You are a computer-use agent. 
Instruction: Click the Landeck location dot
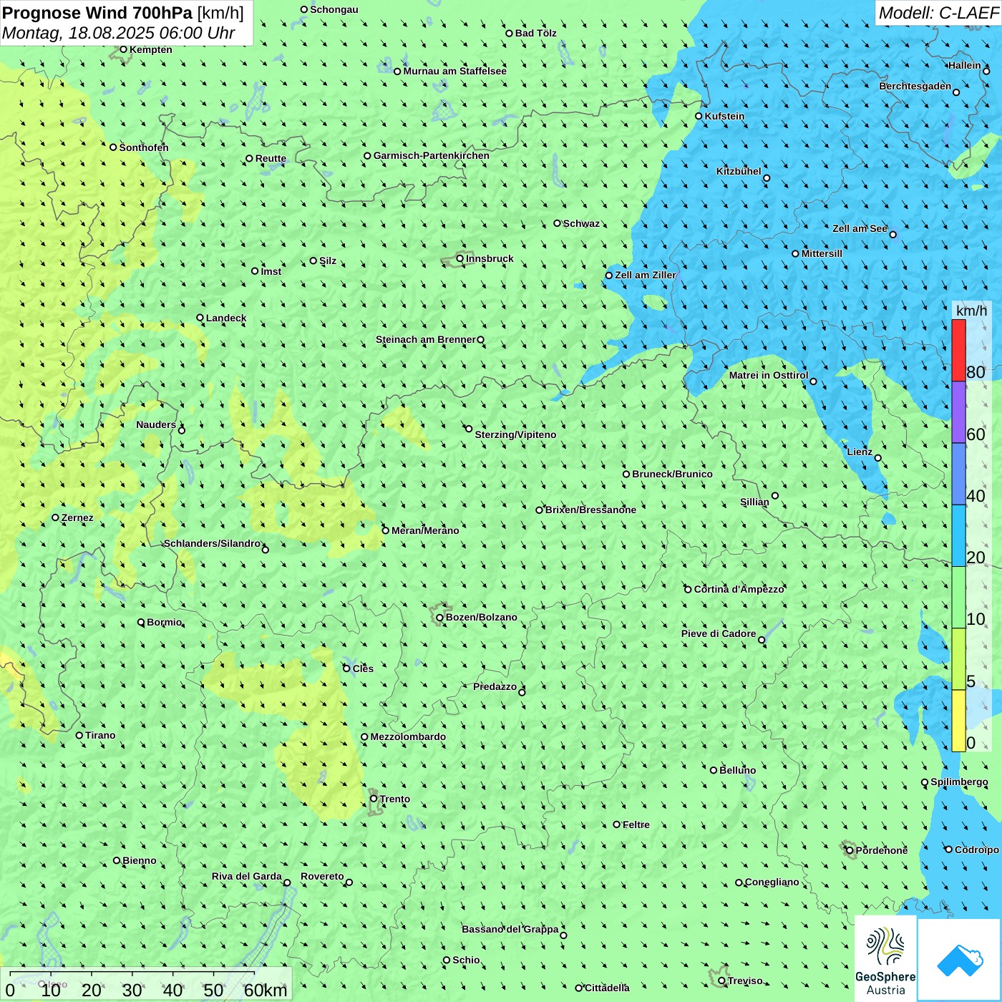pyautogui.click(x=200, y=318)
